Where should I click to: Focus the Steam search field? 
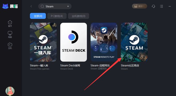(x=55, y=6)
